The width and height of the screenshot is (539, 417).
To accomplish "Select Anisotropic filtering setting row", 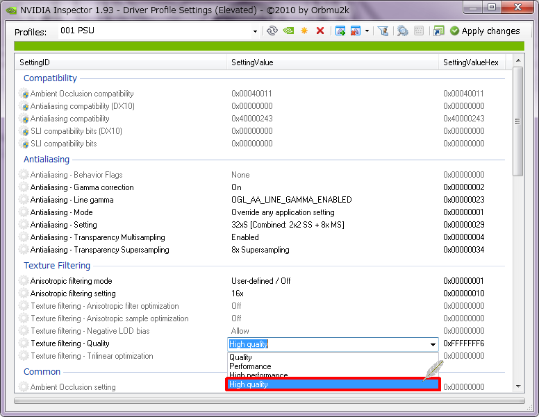I will coord(261,293).
